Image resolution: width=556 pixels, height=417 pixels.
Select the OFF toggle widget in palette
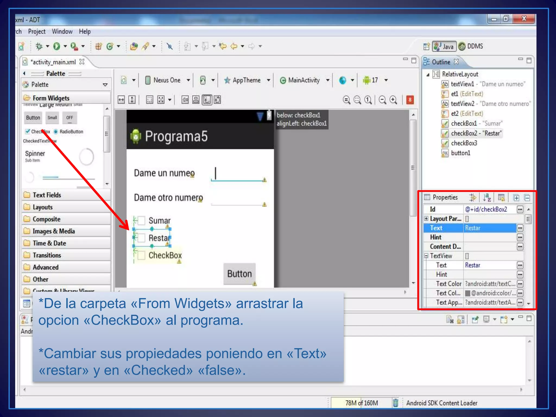(x=69, y=118)
